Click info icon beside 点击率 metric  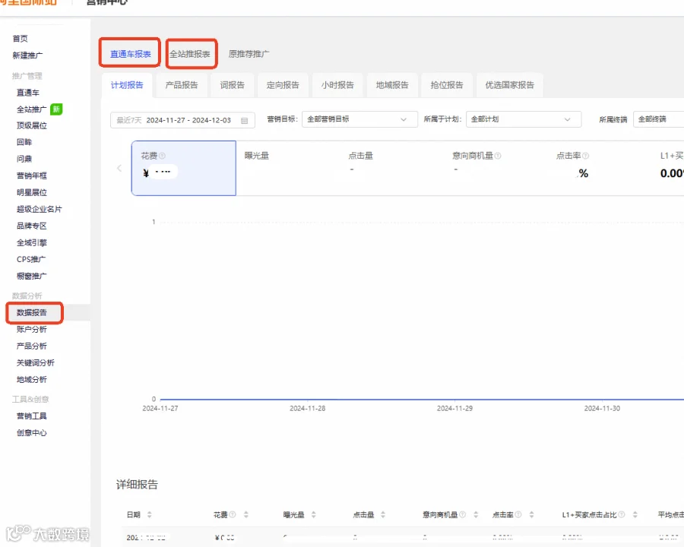[x=585, y=156]
